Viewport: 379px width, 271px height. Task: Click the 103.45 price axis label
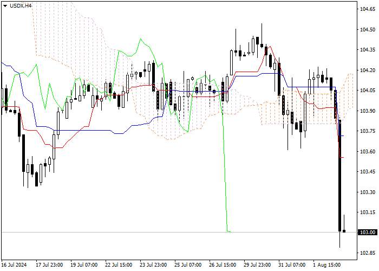tap(368, 172)
